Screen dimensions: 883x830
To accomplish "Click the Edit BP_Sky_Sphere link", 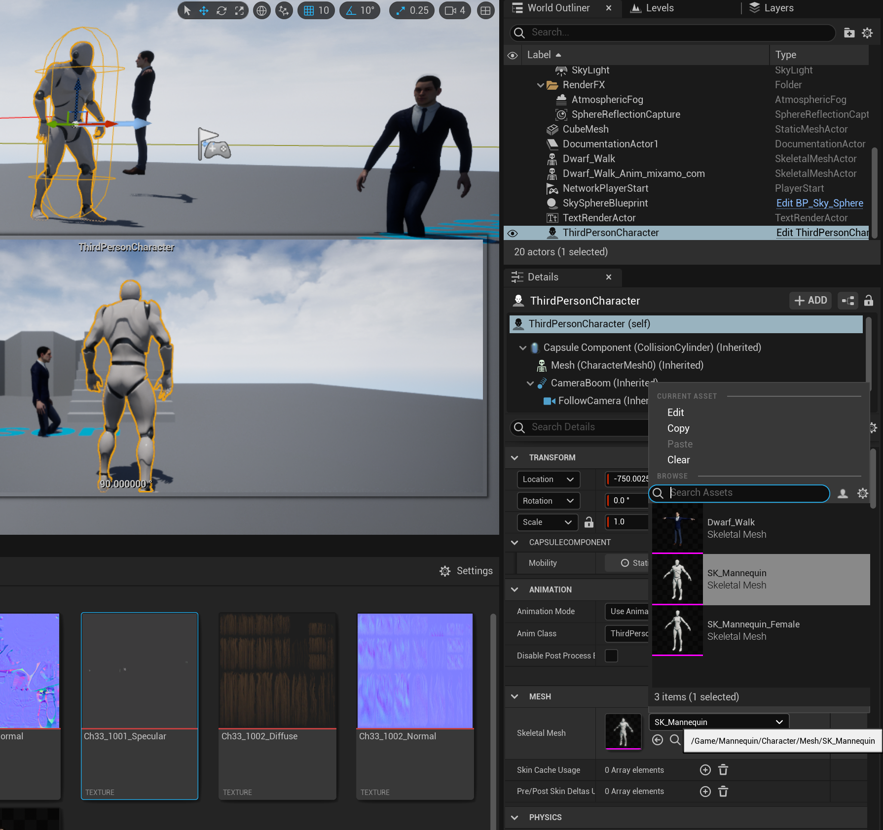I will click(819, 203).
